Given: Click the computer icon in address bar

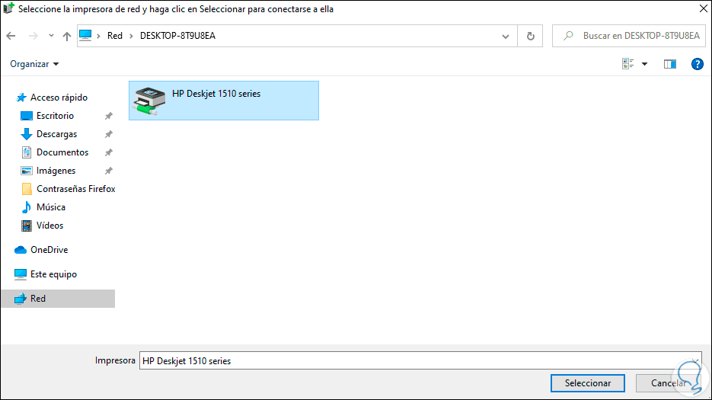Looking at the screenshot, I should coord(85,36).
